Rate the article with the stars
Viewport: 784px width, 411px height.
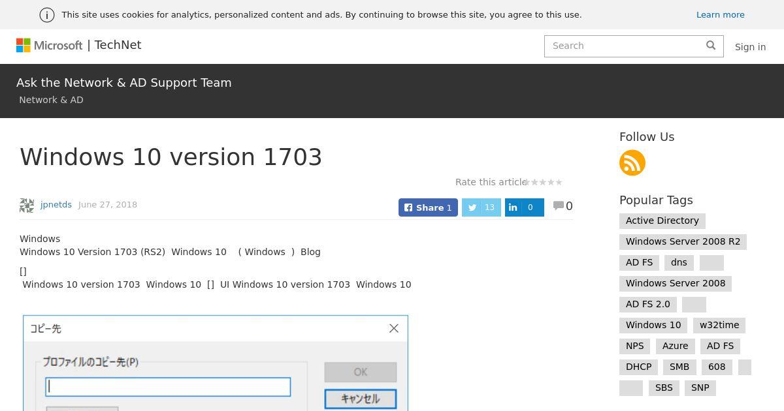coord(544,182)
